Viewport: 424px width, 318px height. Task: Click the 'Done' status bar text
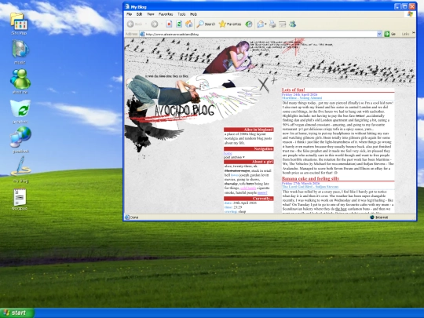tap(134, 217)
